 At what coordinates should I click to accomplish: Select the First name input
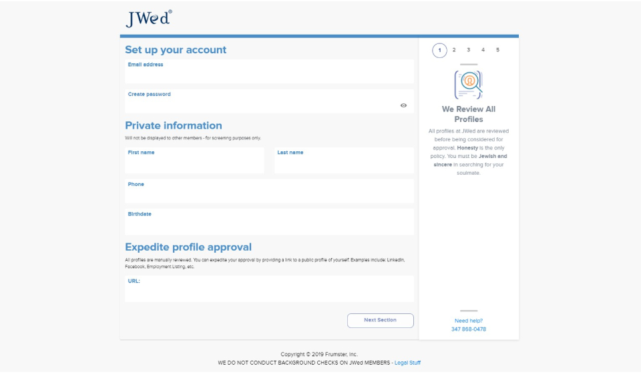point(194,163)
